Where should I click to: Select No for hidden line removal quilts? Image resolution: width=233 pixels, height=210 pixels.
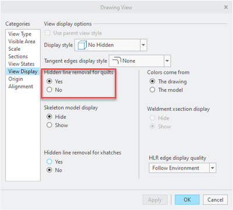(50, 90)
